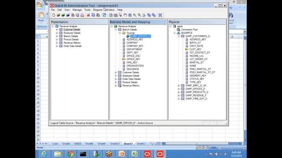Click the first magnifier zoom icon

[x=134, y=15]
